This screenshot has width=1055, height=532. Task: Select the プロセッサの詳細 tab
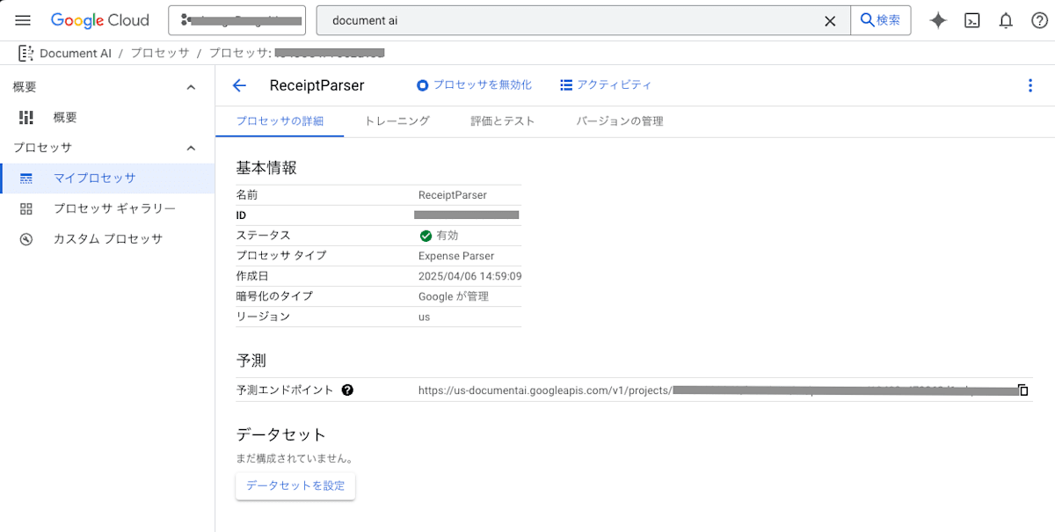pos(280,121)
